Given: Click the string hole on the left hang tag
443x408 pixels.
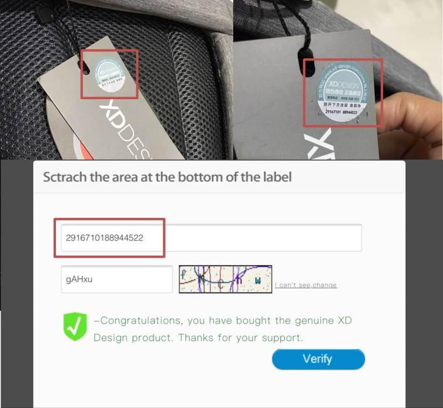Looking at the screenshot, I should coord(84,68).
